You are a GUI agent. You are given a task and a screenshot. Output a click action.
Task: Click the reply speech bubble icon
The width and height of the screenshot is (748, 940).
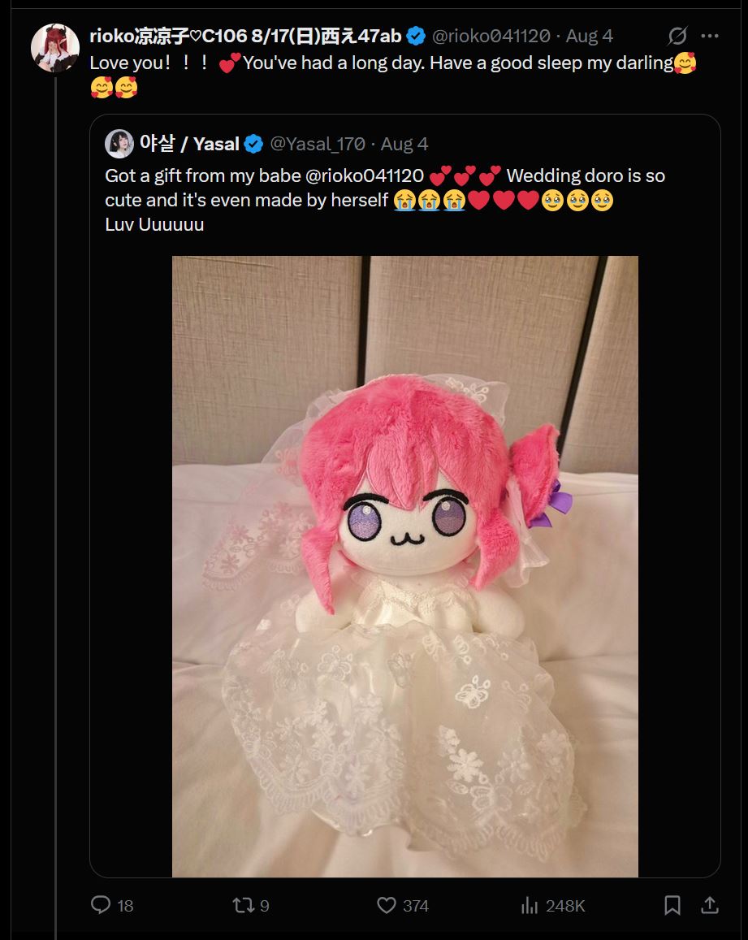pos(100,904)
